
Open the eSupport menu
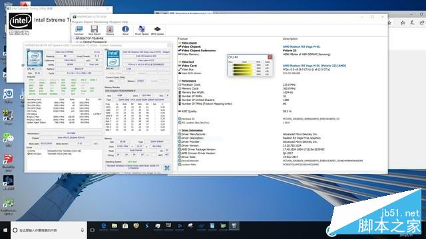click(114, 22)
